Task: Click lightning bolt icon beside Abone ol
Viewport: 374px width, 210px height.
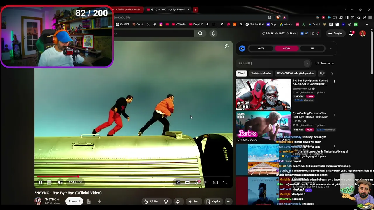Action: (x=99, y=201)
